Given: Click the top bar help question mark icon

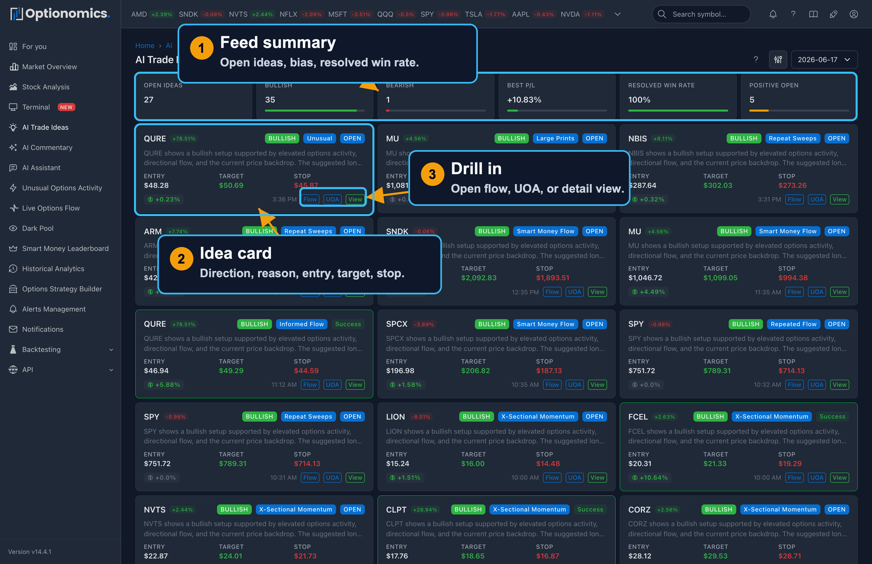Looking at the screenshot, I should click(793, 14).
